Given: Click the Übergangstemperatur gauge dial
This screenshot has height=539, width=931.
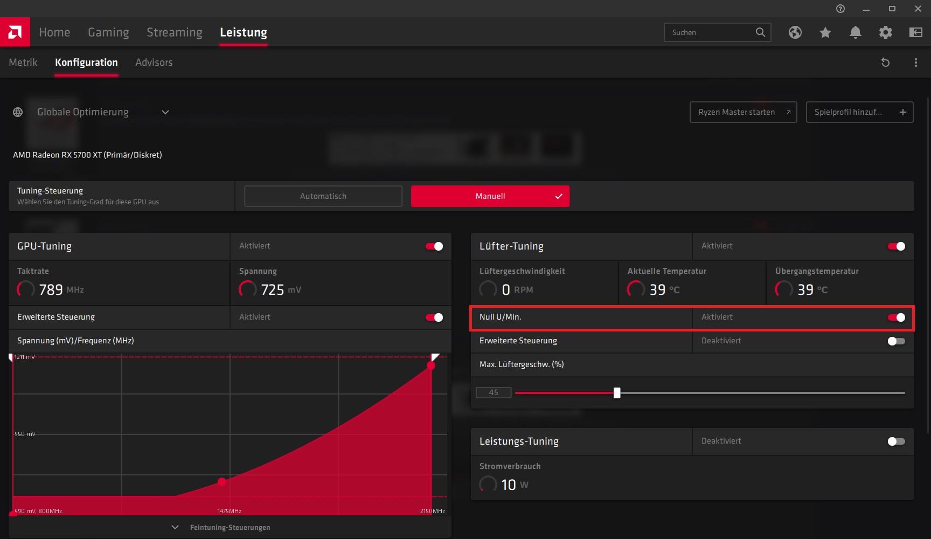Looking at the screenshot, I should [784, 289].
